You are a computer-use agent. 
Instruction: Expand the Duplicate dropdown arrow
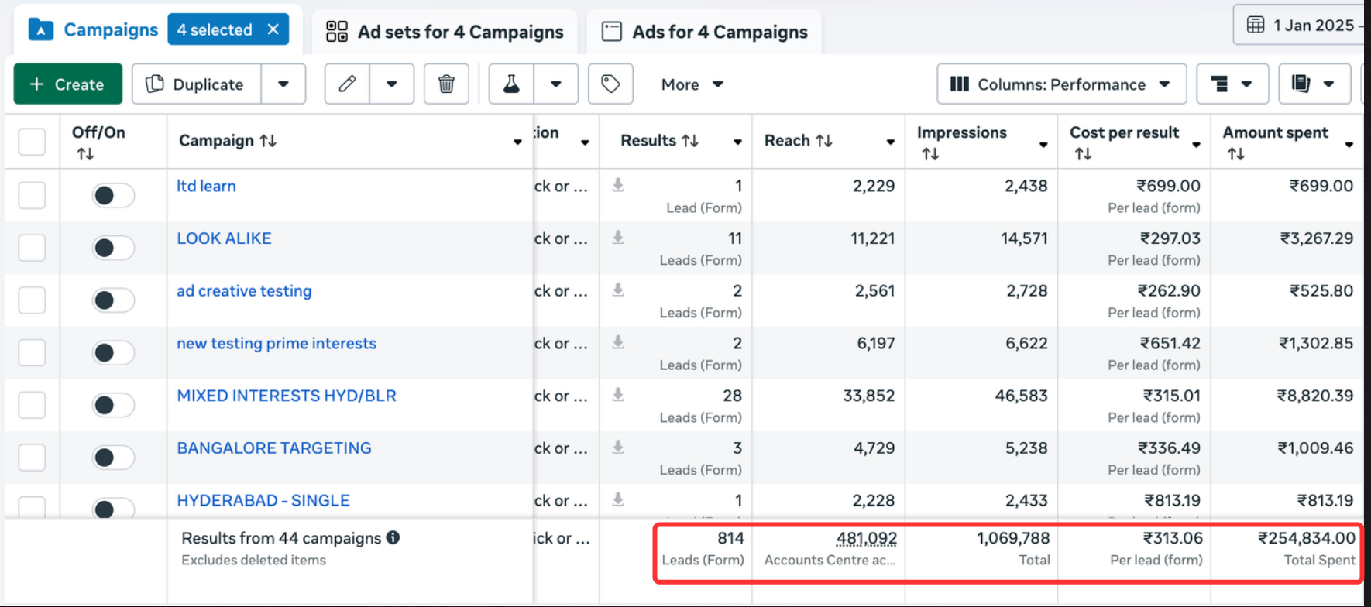tap(283, 84)
